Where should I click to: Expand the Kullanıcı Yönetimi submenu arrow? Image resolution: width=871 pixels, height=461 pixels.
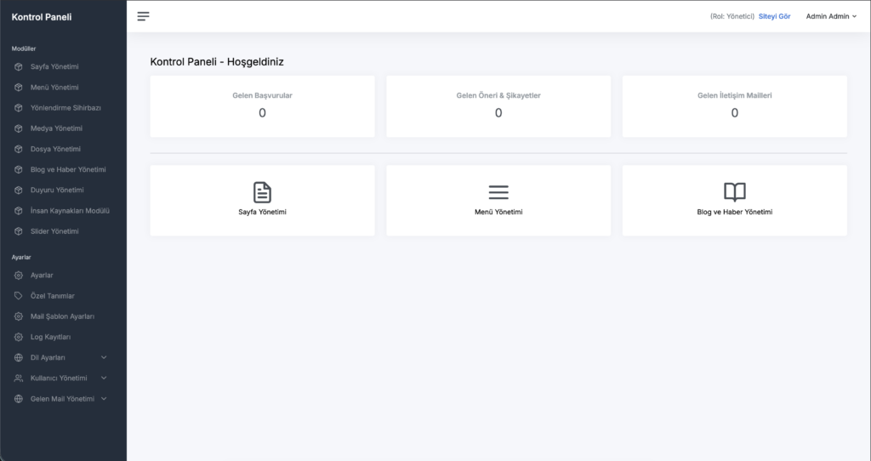pyautogui.click(x=104, y=378)
